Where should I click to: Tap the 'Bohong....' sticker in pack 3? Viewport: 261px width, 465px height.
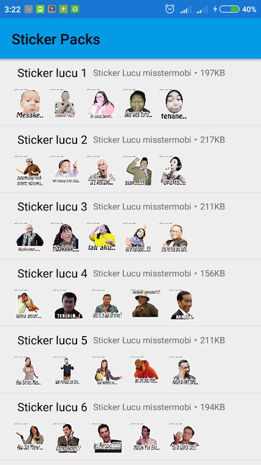tap(30, 238)
